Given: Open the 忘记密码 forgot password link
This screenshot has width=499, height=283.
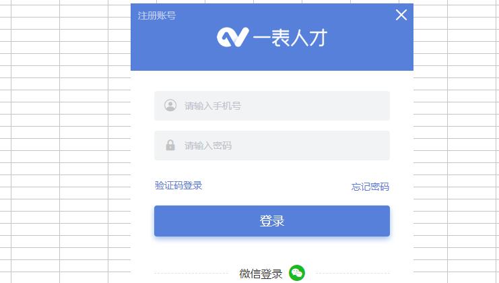Looking at the screenshot, I should 370,187.
